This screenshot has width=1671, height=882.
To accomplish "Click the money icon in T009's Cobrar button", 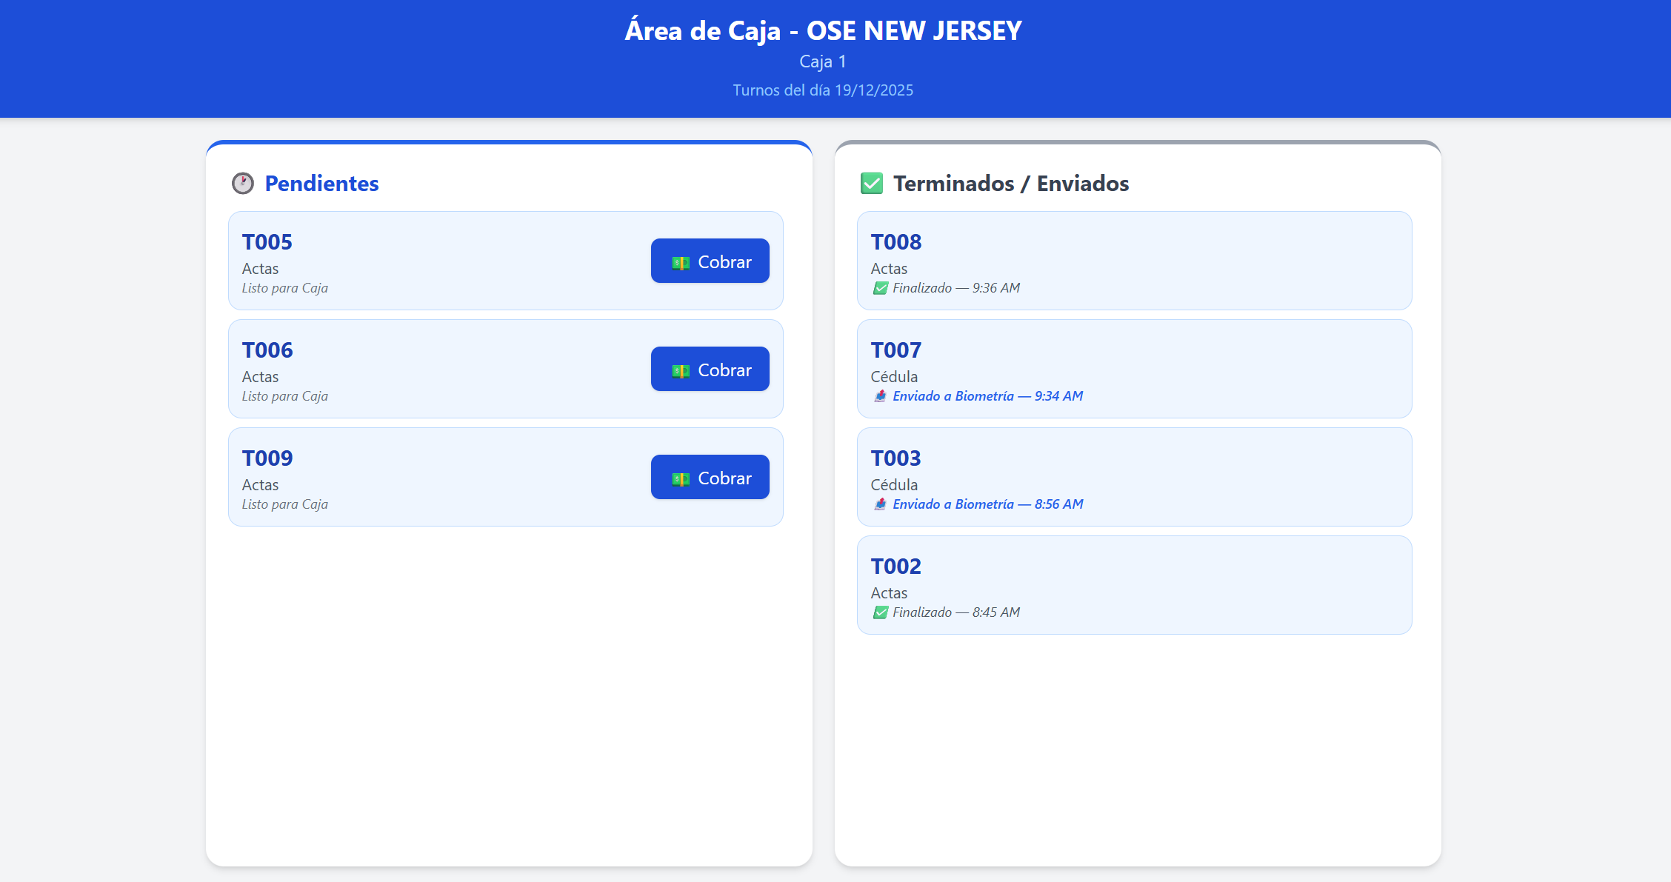I will 680,479.
